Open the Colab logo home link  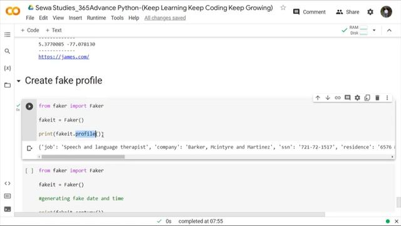[x=13, y=11]
